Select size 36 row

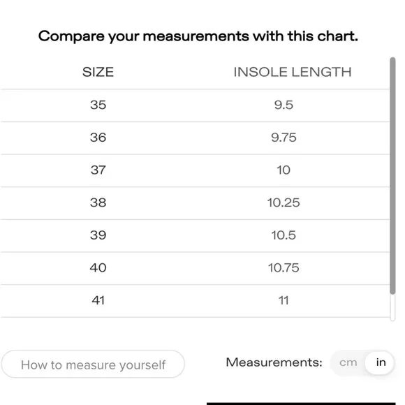tap(195, 138)
